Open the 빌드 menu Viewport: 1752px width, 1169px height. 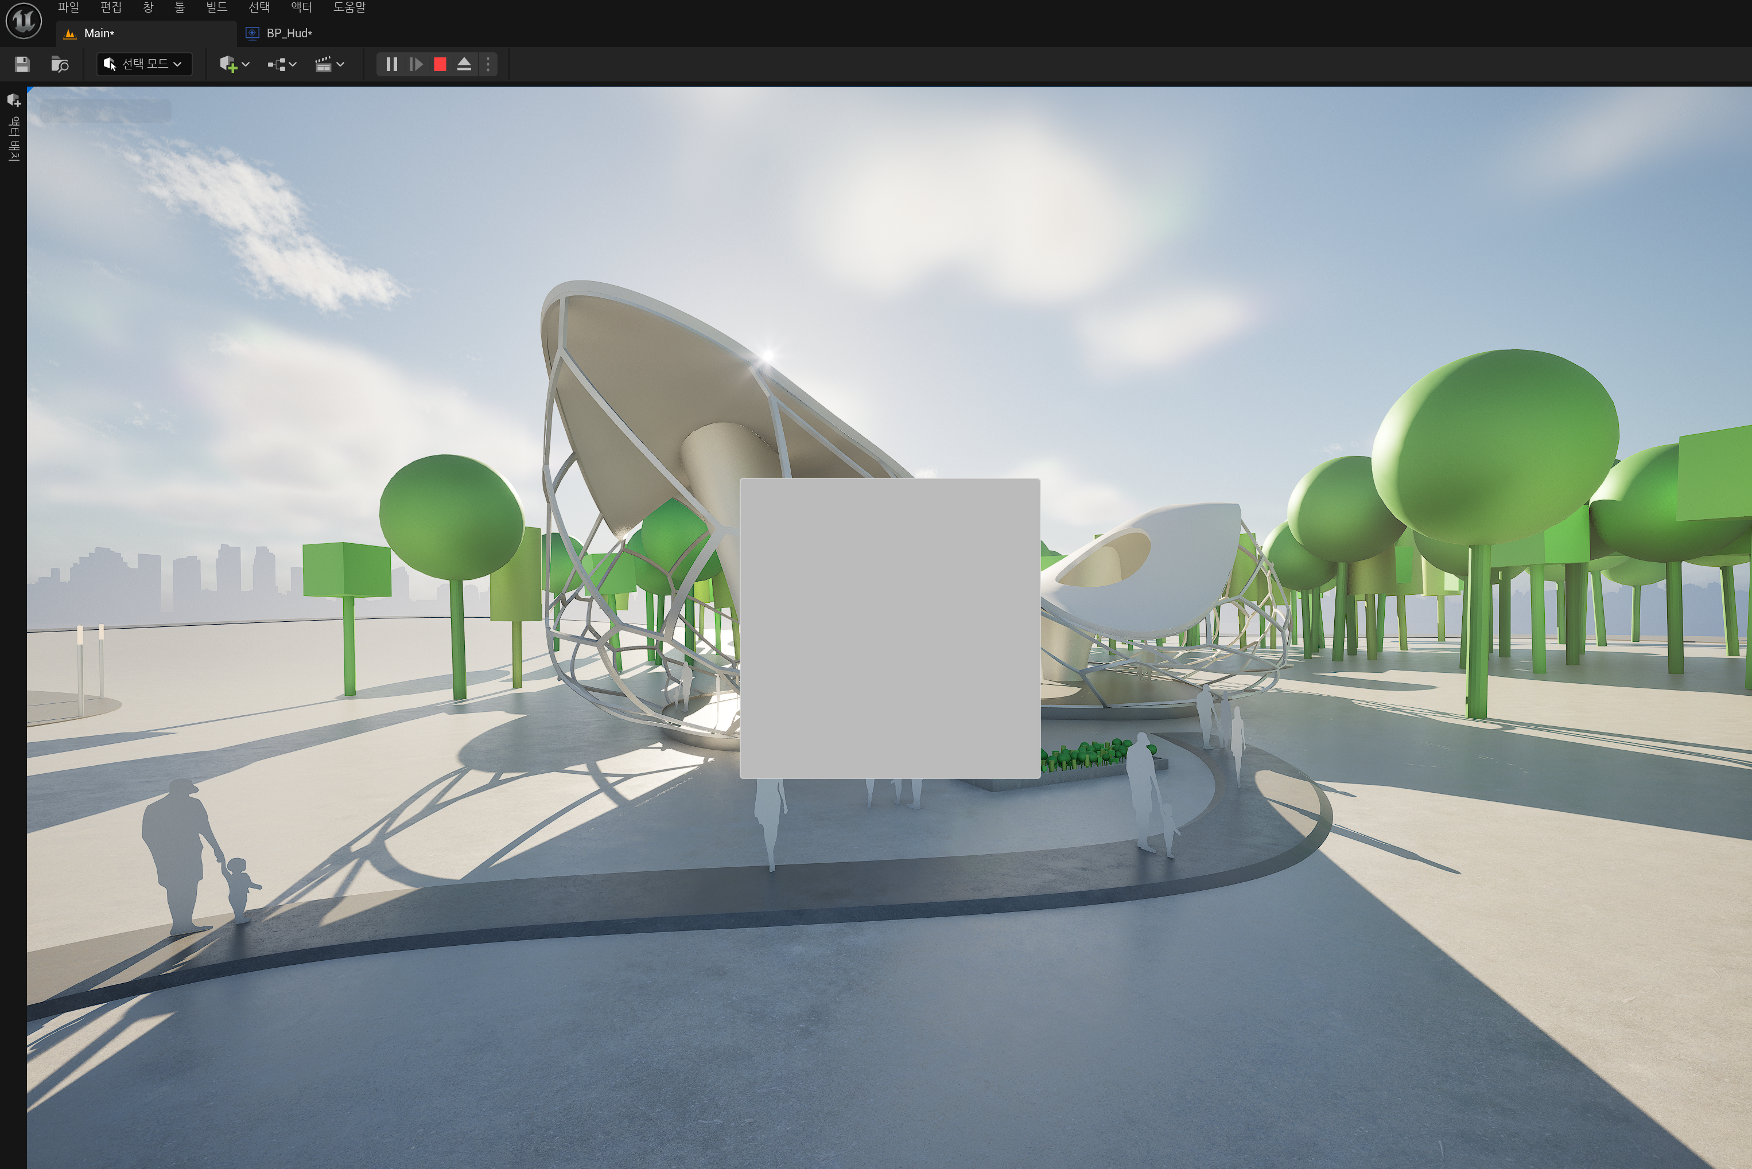click(x=216, y=7)
